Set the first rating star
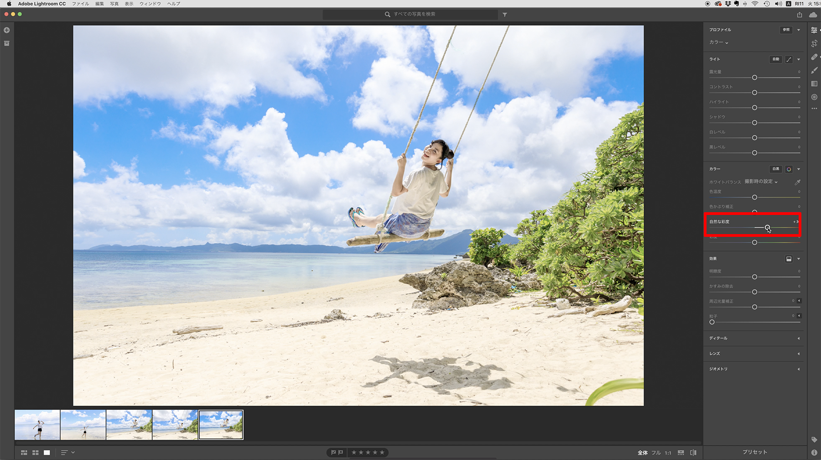Viewport: 821px width, 460px height. (354, 453)
